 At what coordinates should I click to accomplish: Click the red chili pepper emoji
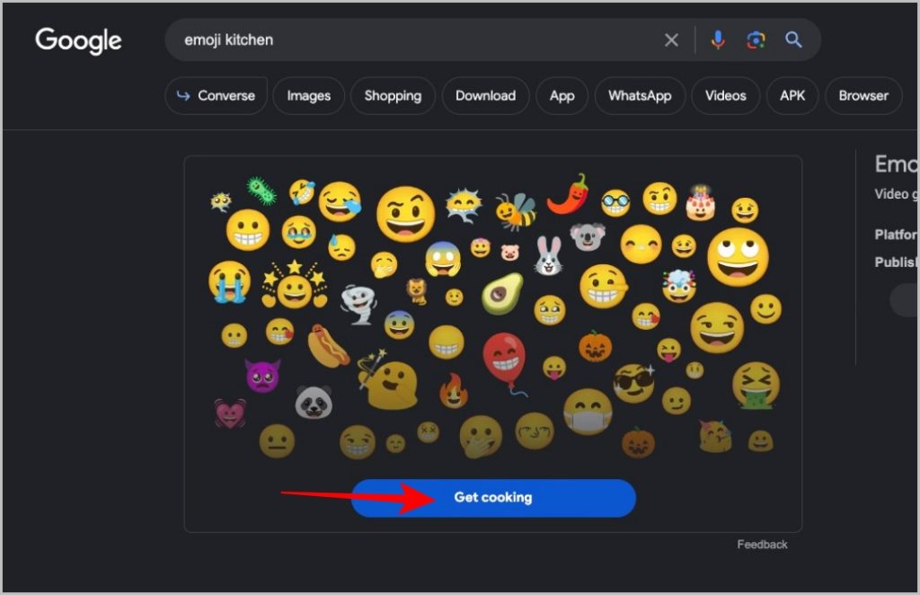(x=569, y=193)
